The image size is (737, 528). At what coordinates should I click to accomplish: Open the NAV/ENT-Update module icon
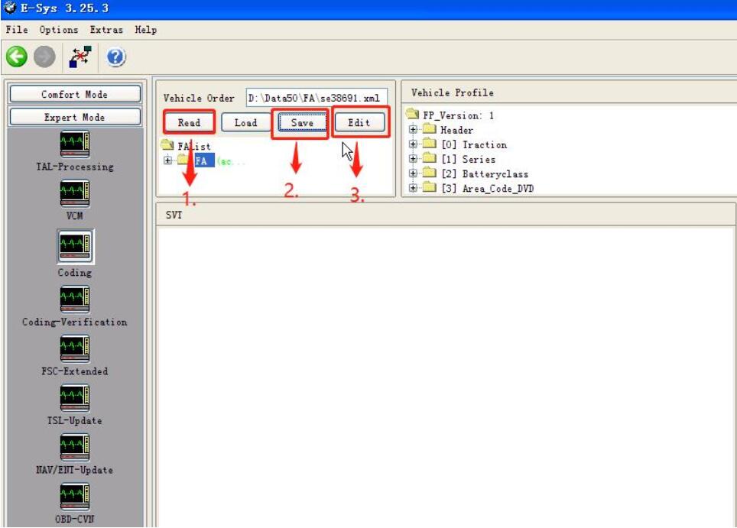pos(75,448)
